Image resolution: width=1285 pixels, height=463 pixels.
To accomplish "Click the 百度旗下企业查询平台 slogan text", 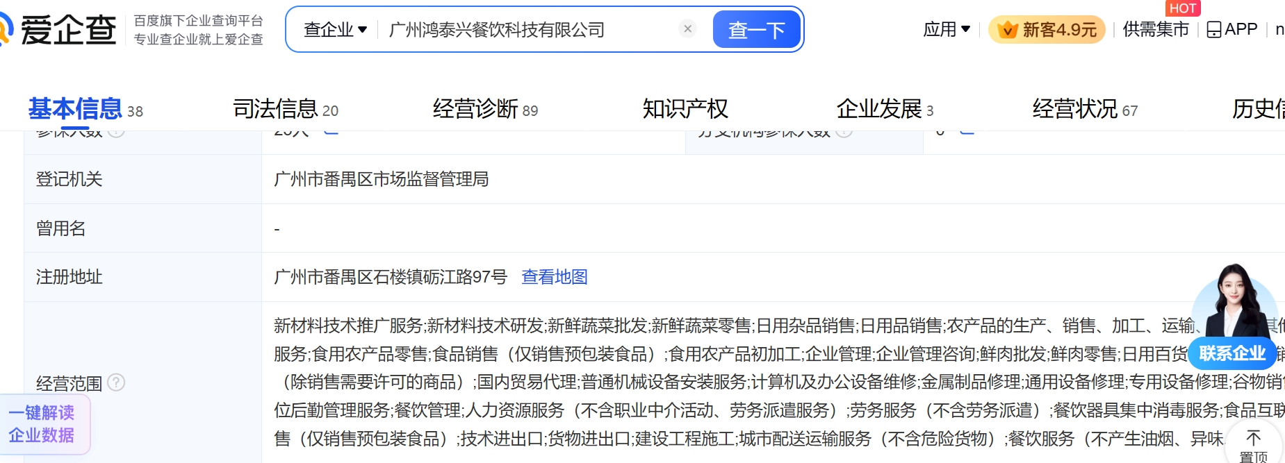I will (199, 21).
